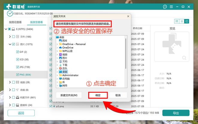The width and height of the screenshot is (198, 124).
Task: Click 确定 to confirm folder
Action: click(98, 95)
